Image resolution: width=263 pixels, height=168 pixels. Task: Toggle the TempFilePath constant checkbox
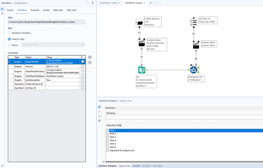tap(83, 61)
